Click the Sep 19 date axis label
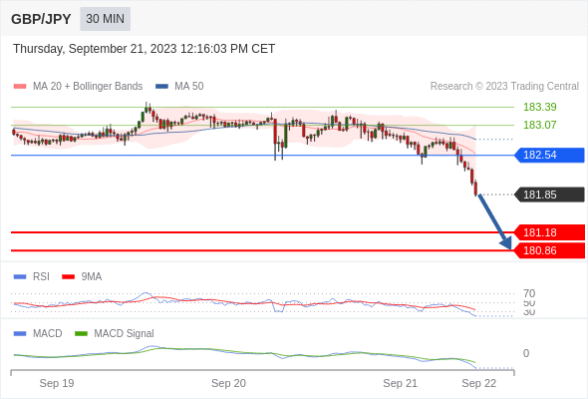This screenshot has width=588, height=399. point(57,383)
